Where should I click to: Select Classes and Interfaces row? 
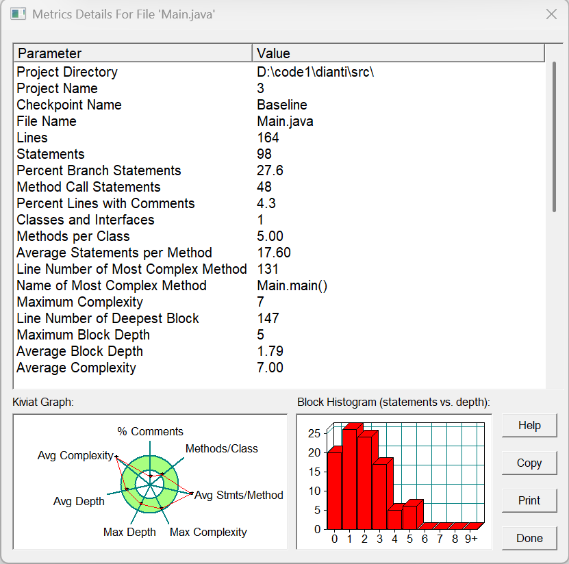tap(279, 220)
